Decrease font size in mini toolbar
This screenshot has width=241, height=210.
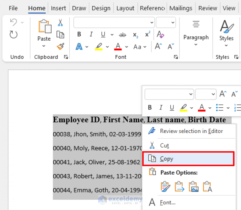click(234, 94)
